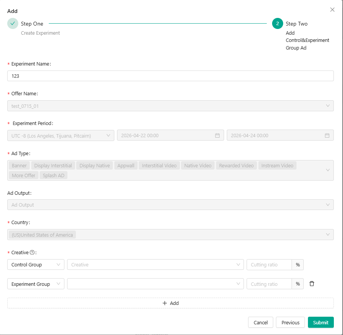Viewport: 343px width, 335px height.
Task: Click the percent sign beside Control Group ratio
Action: (298, 264)
